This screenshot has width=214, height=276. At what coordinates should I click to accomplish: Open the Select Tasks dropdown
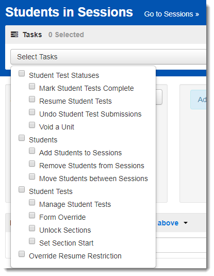(x=108, y=57)
